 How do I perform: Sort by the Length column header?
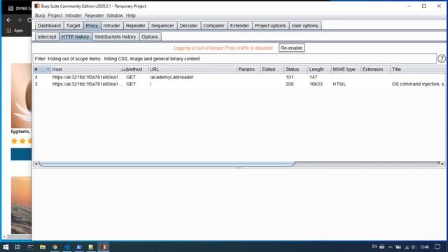pyautogui.click(x=319, y=69)
